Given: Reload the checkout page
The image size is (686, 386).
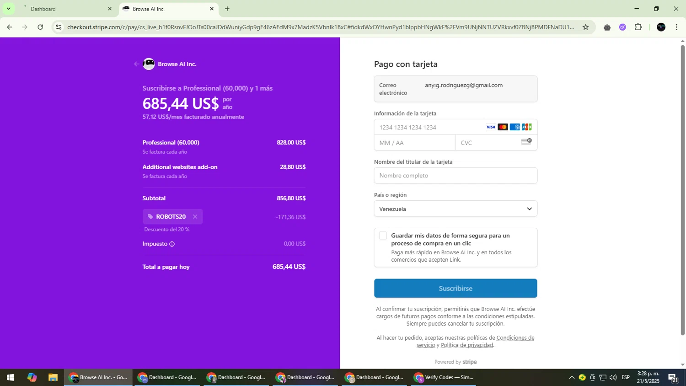Looking at the screenshot, I should [x=40, y=27].
